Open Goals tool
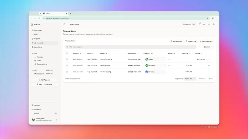 tap(38, 61)
